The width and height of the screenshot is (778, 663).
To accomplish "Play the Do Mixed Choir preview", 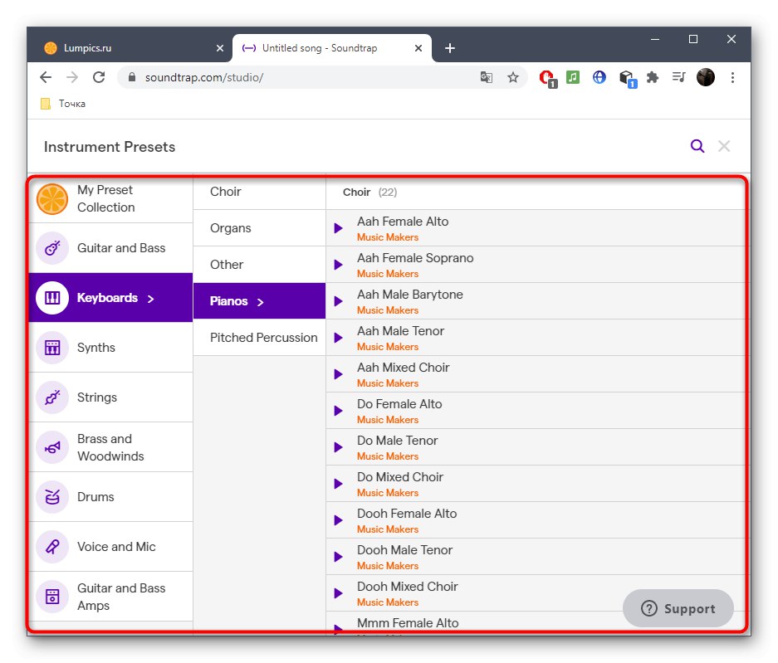I will (338, 484).
